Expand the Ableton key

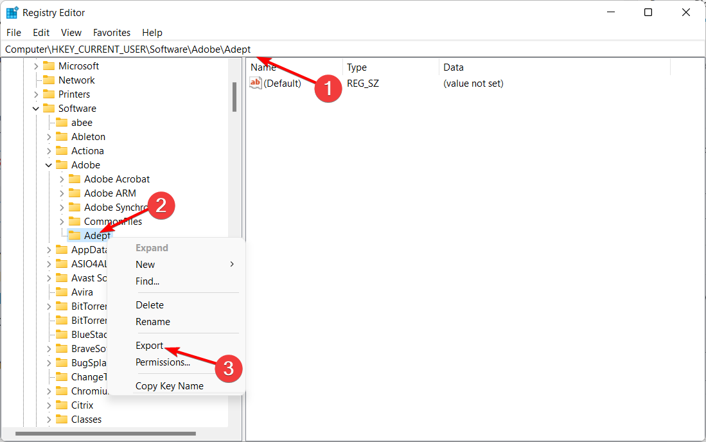[49, 137]
